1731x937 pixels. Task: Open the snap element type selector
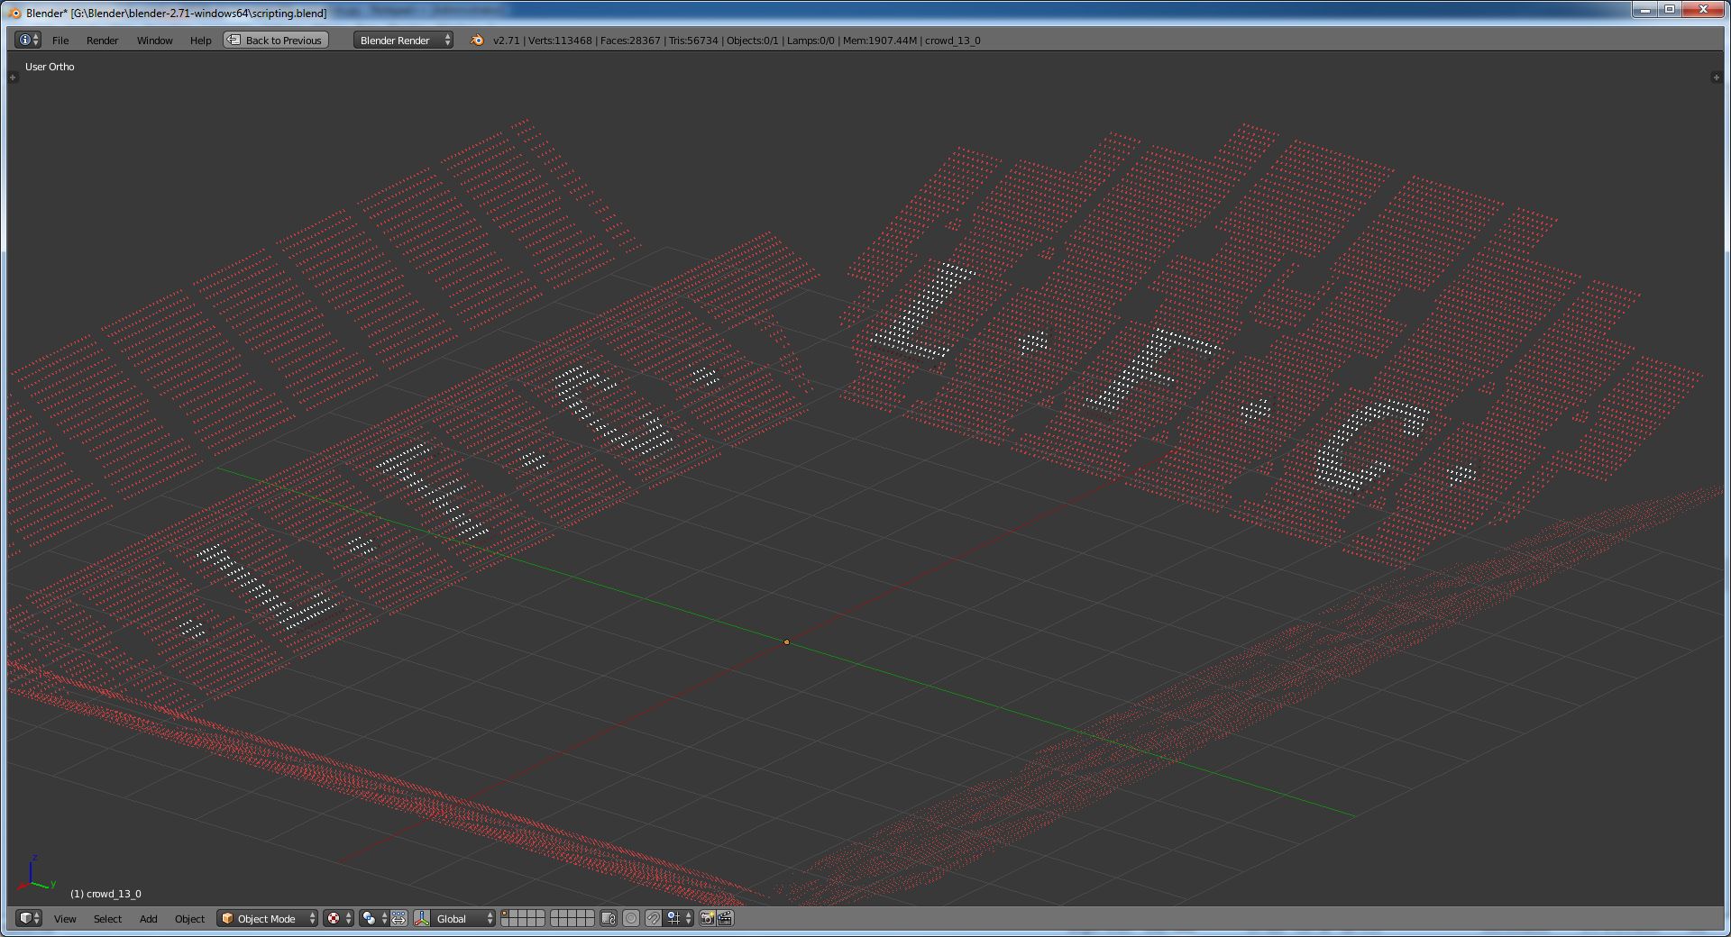pos(678,918)
